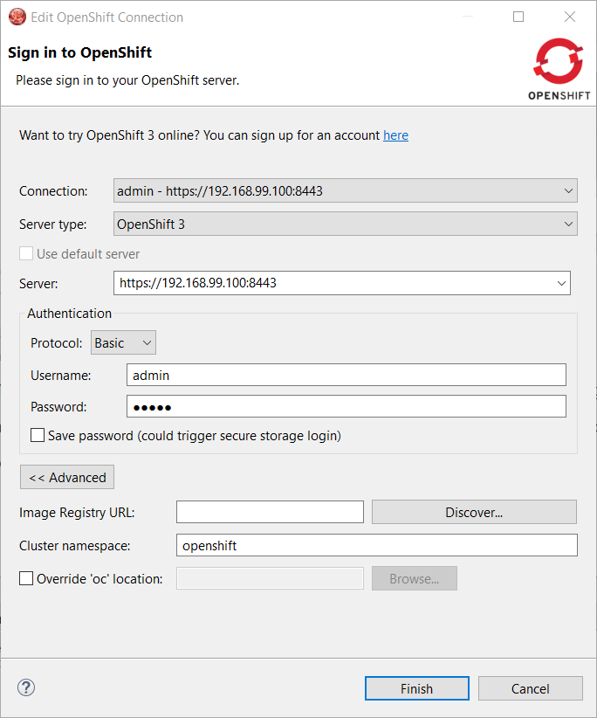Focus the Password field

346,406
